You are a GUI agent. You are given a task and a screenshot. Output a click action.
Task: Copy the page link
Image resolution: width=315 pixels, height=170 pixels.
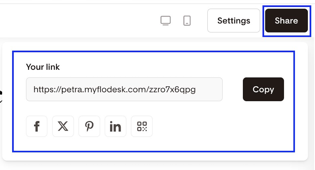(x=263, y=89)
